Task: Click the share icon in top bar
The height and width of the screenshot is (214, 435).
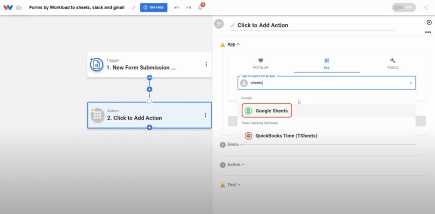Action: coord(426,8)
